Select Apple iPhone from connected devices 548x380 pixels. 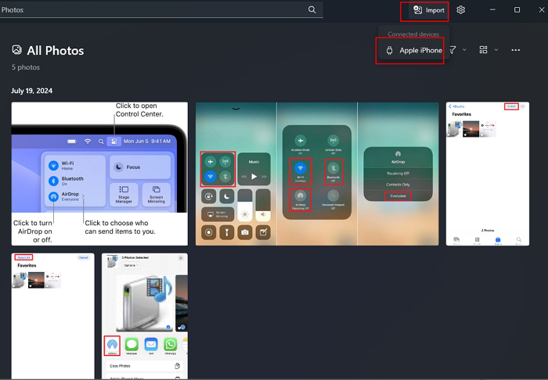pos(414,50)
